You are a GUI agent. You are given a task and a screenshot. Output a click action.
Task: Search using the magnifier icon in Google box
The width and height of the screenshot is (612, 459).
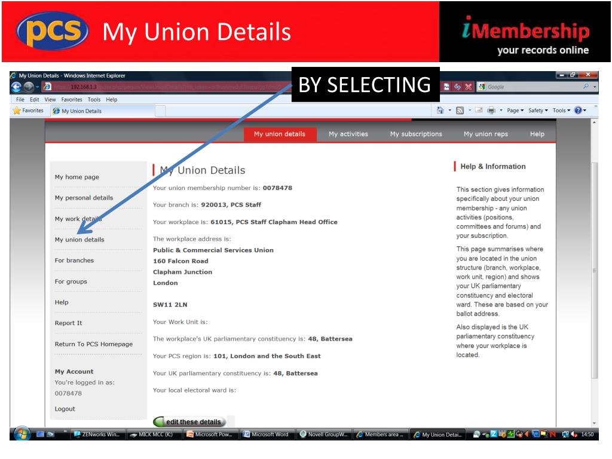(x=586, y=87)
